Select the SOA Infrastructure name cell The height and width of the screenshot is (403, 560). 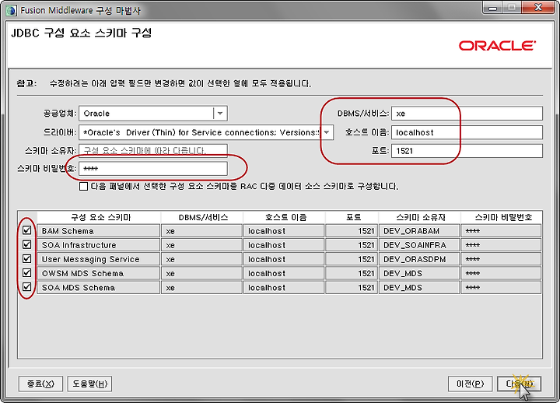click(99, 245)
